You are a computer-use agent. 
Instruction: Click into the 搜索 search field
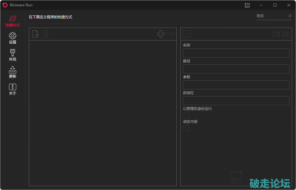(x=271, y=16)
